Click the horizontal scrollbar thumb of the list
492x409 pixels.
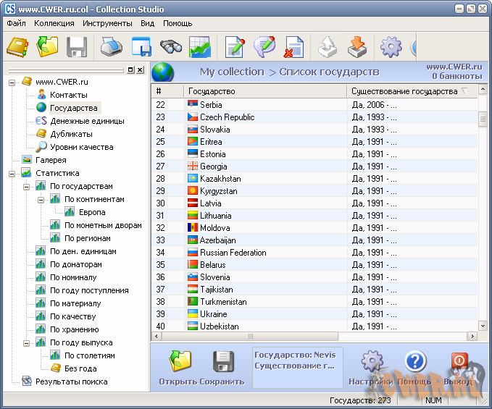[251, 337]
